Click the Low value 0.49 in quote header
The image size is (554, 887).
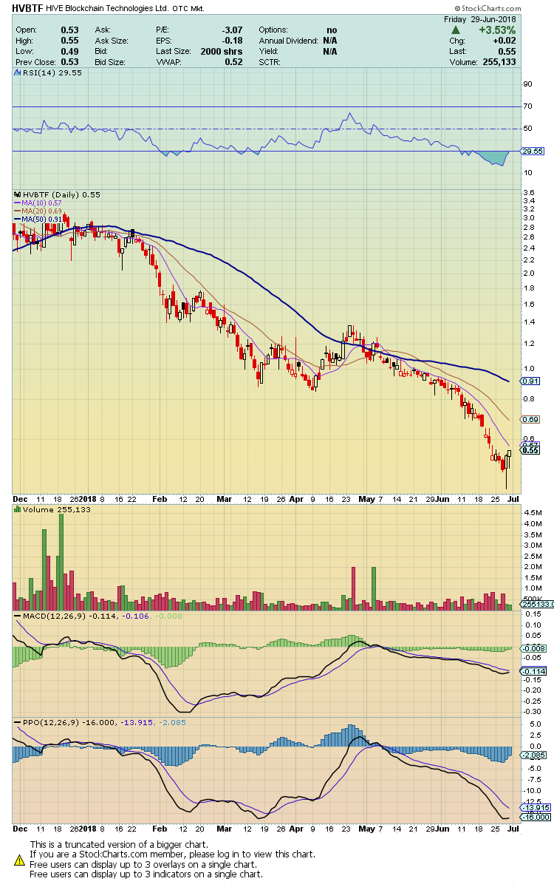coord(68,52)
